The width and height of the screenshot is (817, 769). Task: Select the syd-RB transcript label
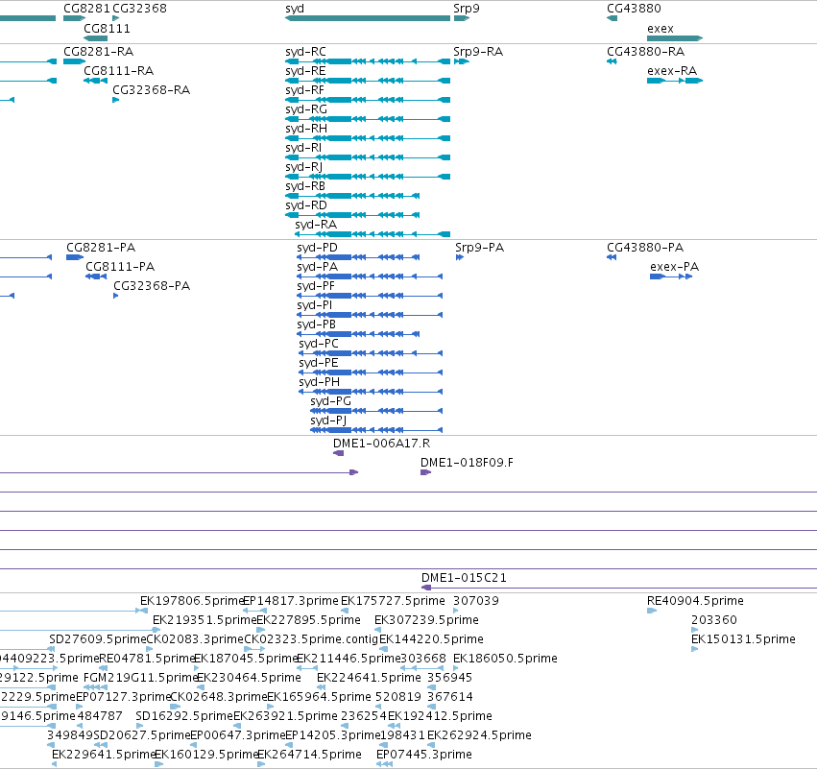click(x=304, y=186)
